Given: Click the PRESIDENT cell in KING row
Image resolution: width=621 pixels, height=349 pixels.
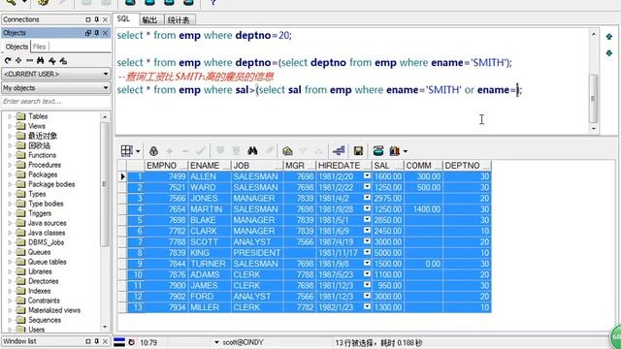Looking at the screenshot, I should (x=257, y=252).
